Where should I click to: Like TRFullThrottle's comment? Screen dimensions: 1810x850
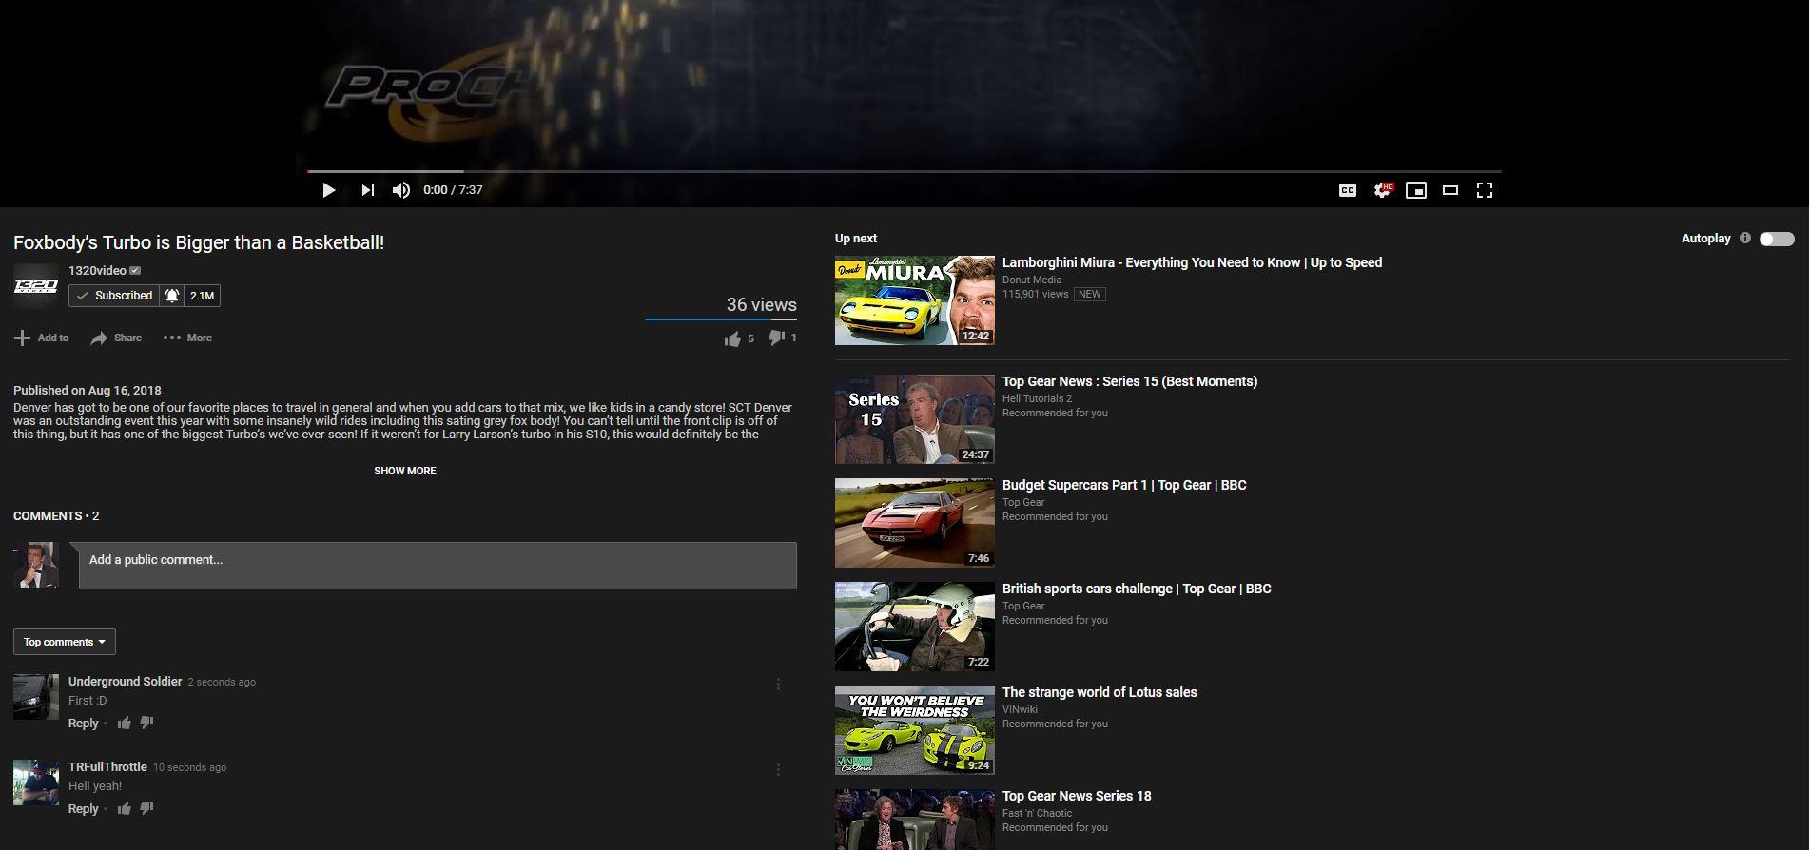[124, 809]
